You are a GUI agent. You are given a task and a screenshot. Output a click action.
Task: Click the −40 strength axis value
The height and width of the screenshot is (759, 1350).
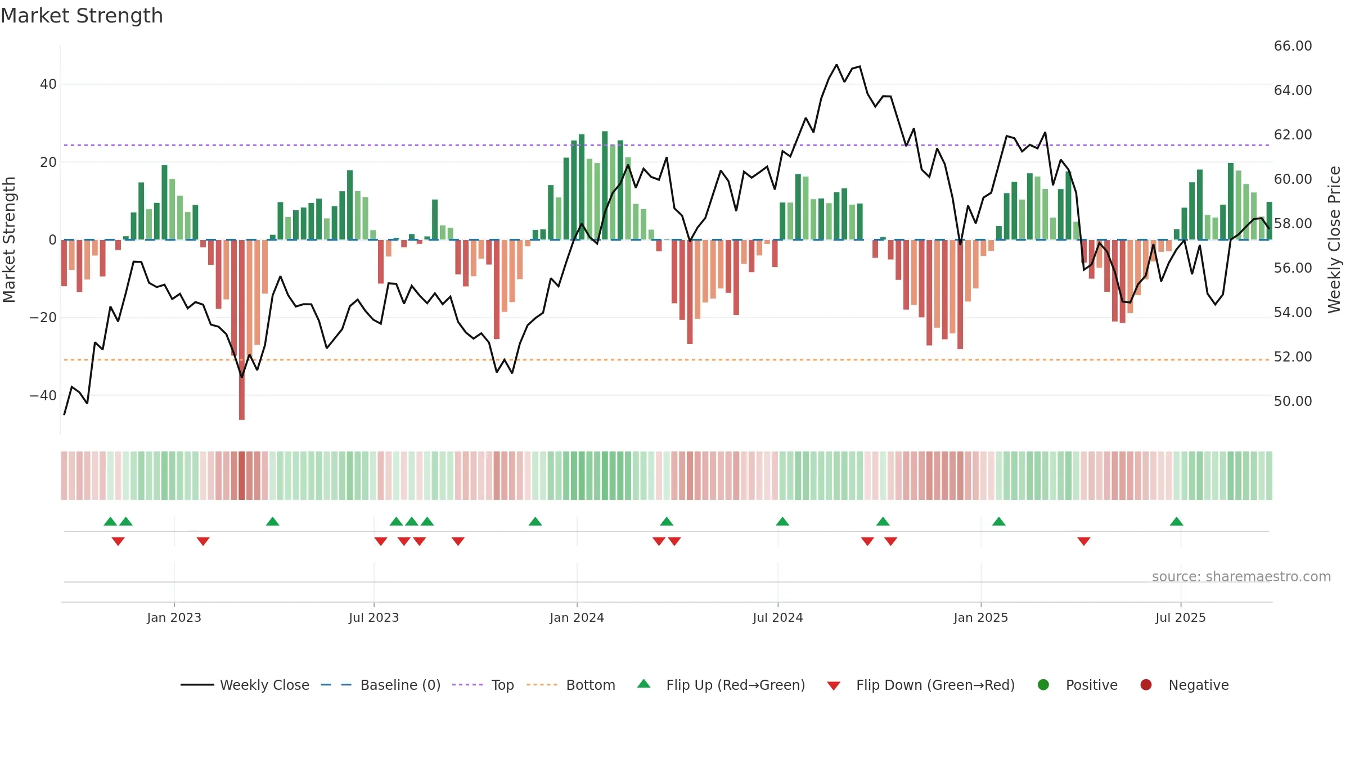pos(43,395)
